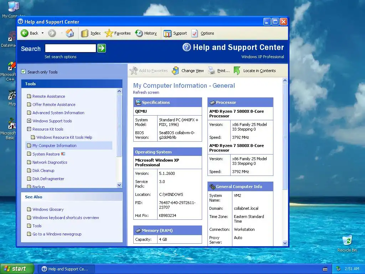Screen dimensions: 365x274
Task: Open the Back history dropdown arrow
Action: (x=43, y=33)
